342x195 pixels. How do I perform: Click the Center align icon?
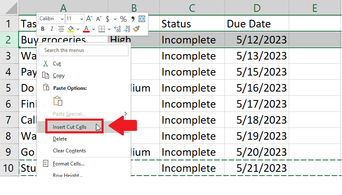pyautogui.click(x=61, y=29)
